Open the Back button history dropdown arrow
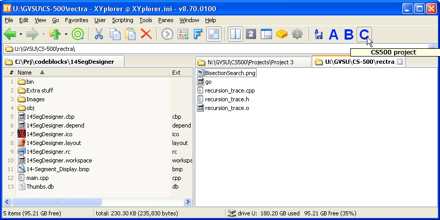Screen dimensions: 440x220 [21, 34]
